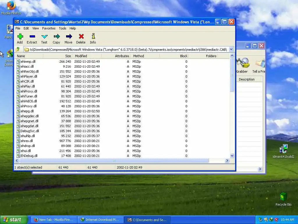Screen dimensions: 298x224
Task: Open the Favorites menu
Action: pyautogui.click(x=49, y=28)
